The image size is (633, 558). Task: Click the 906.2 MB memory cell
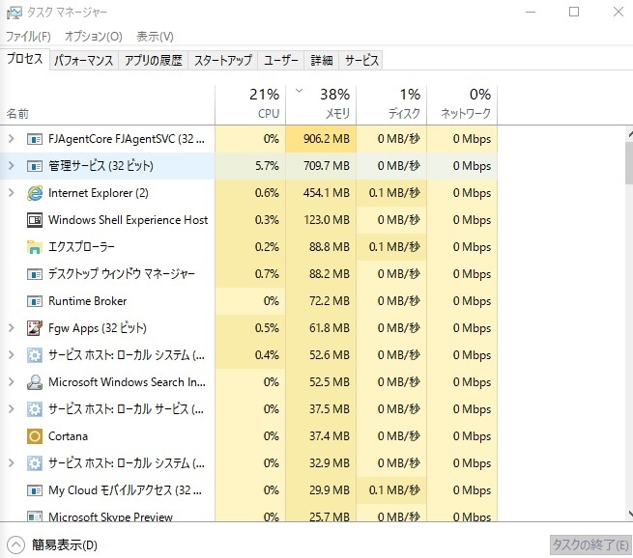click(321, 139)
